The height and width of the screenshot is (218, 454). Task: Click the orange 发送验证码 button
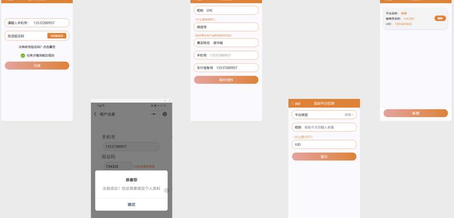[57, 36]
